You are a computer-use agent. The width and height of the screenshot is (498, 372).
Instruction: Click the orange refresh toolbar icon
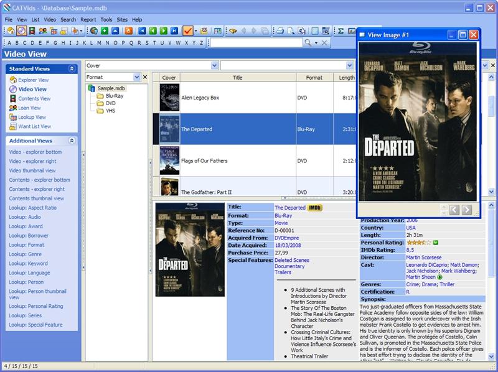coord(129,30)
